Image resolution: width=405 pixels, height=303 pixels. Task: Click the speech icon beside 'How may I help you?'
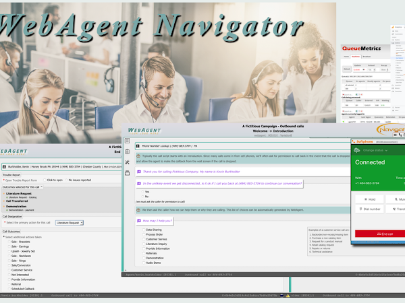[x=138, y=221]
